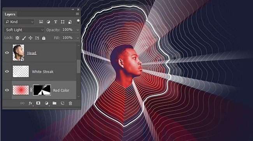Filter layers by type layer icon
The image size is (253, 141).
[56, 22]
